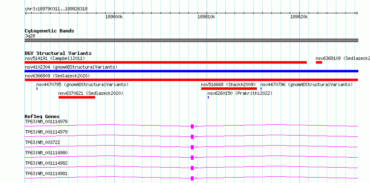Select the TP63 NM_001114982 exon block
This screenshot has height=183, width=370.
[192, 168]
